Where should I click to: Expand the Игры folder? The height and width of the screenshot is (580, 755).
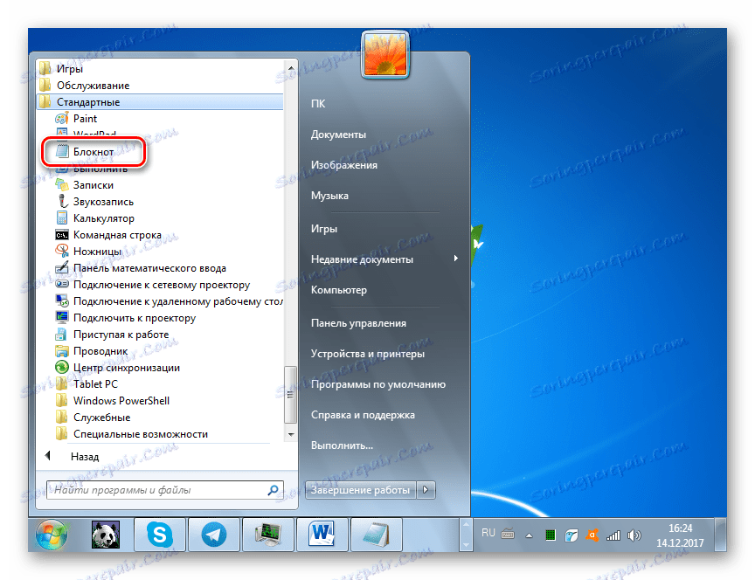tap(62, 69)
